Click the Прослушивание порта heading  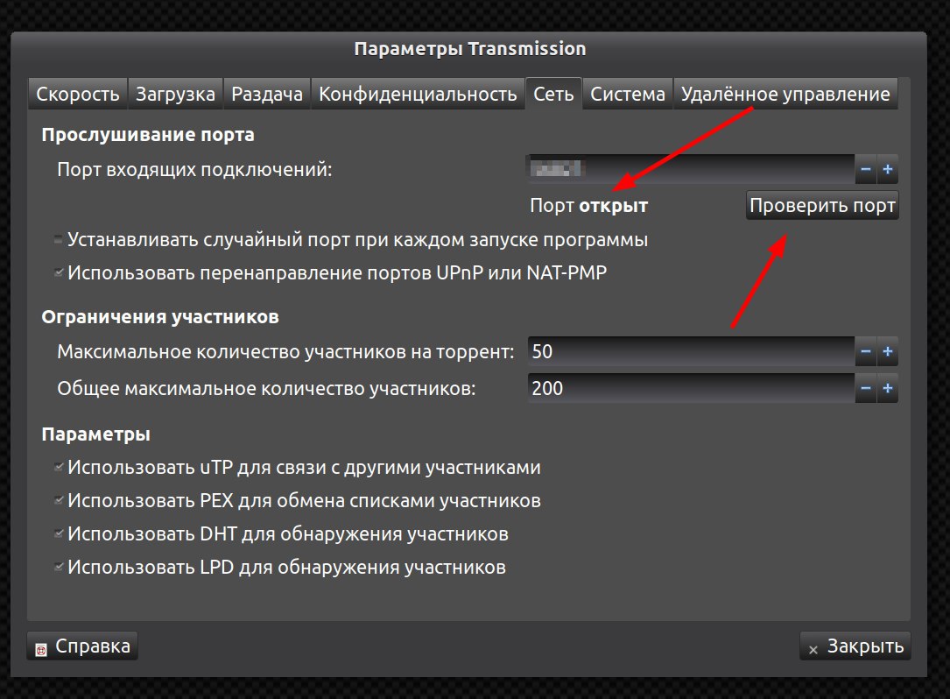[148, 135]
